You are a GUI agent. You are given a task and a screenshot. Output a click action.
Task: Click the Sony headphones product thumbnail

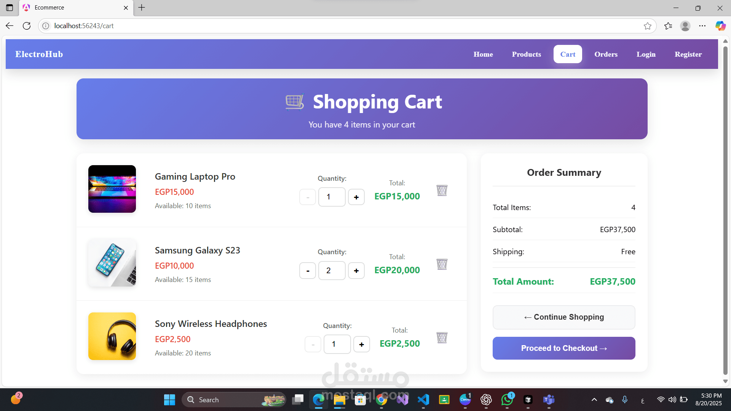pos(112,336)
